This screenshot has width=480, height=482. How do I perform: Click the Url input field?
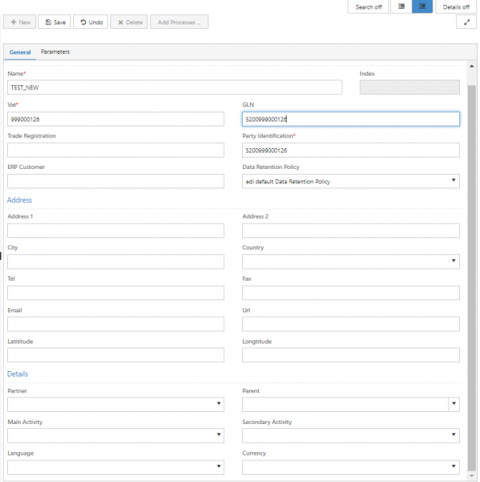click(x=351, y=324)
